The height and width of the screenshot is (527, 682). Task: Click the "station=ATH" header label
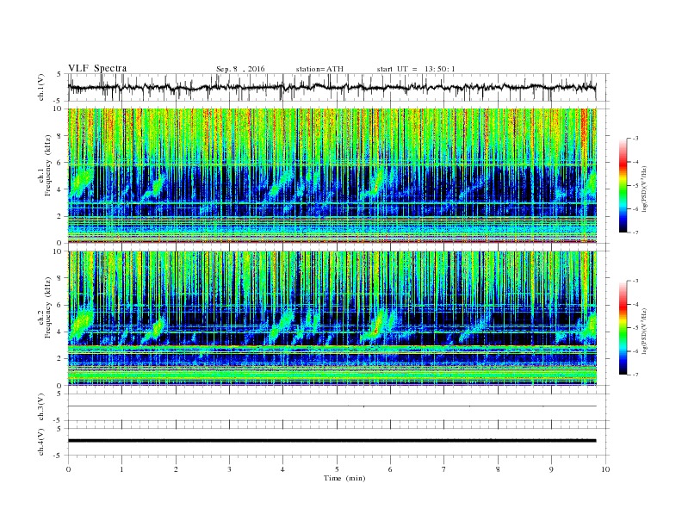point(319,69)
